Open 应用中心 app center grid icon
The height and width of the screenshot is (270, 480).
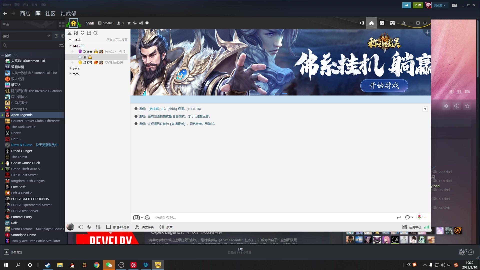[404, 227]
